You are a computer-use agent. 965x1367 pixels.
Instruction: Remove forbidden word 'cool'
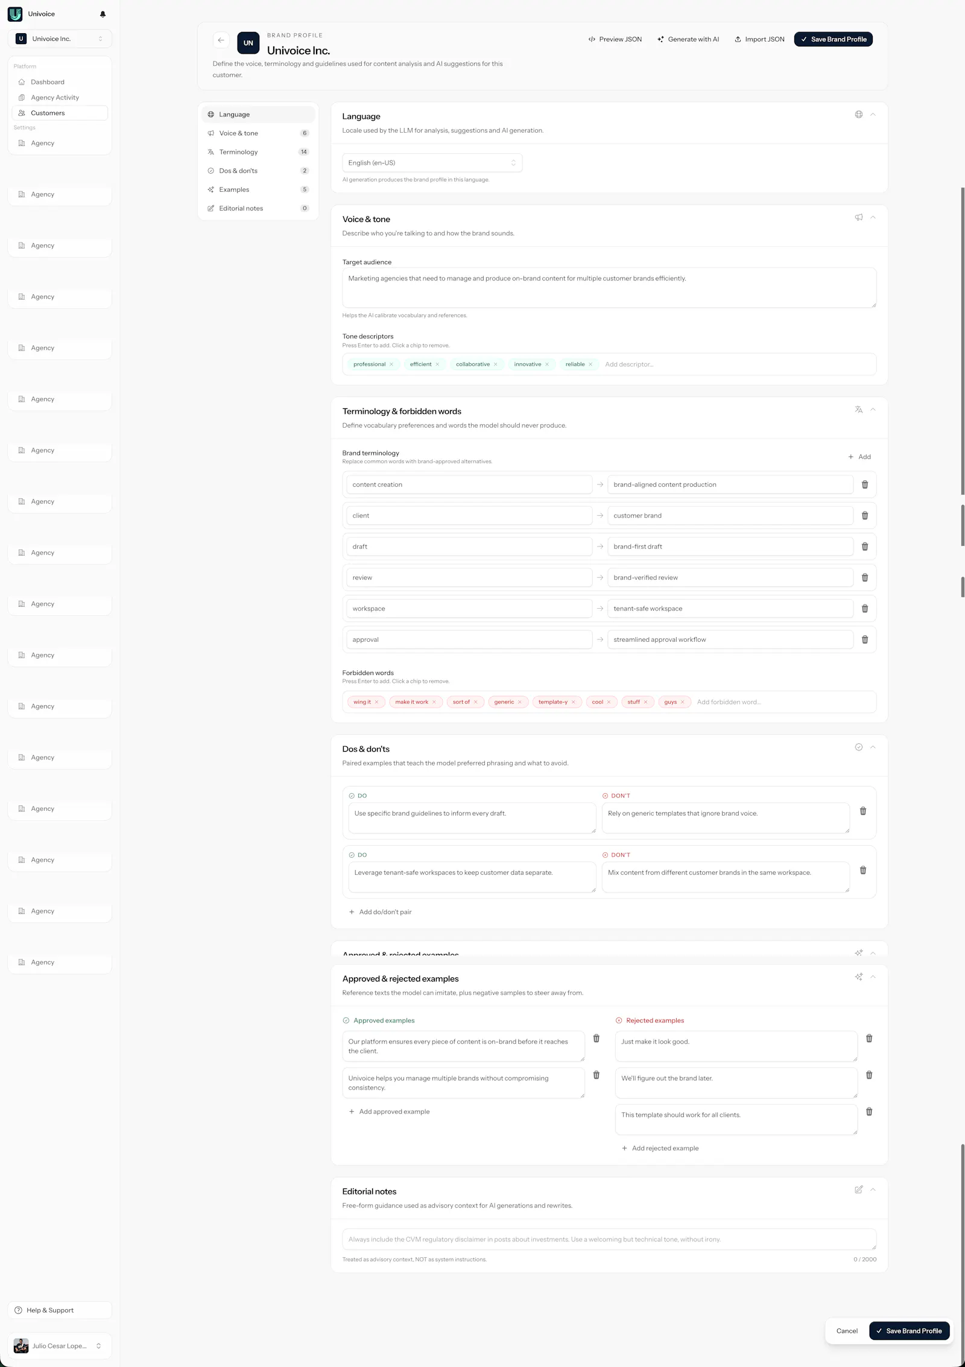(x=609, y=702)
